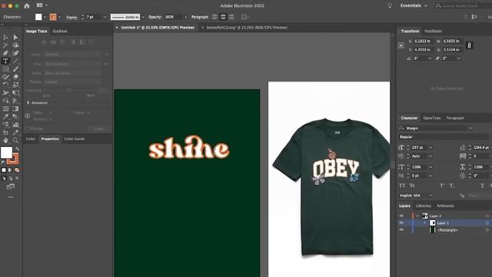Switch to the Libraries tab

click(x=424, y=205)
